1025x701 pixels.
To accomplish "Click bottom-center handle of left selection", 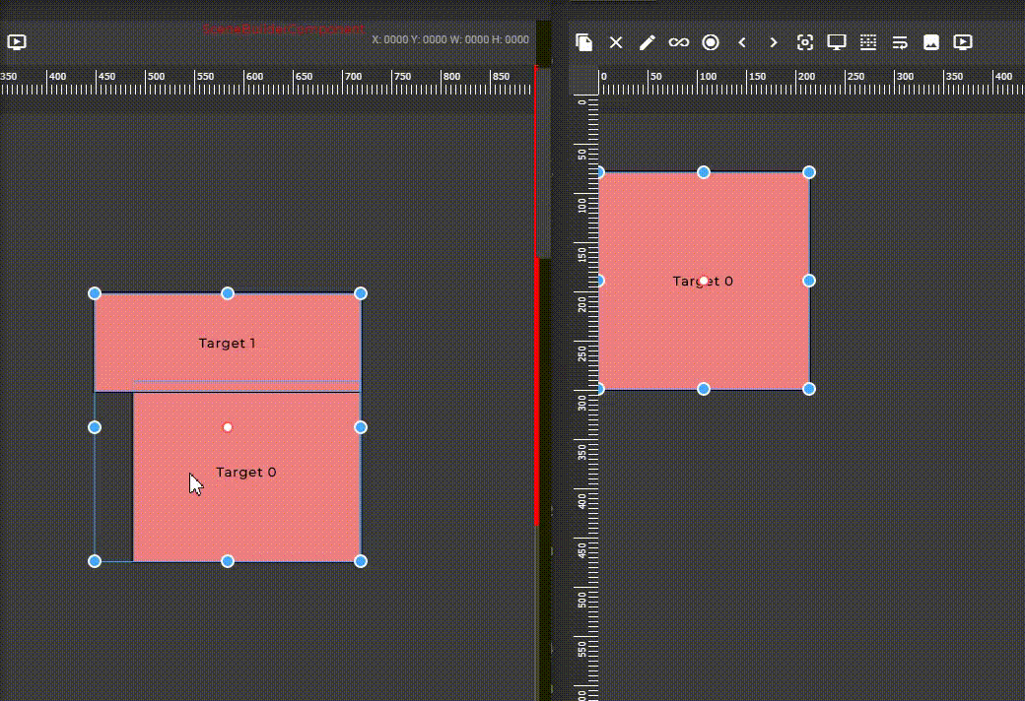I will click(x=228, y=561).
